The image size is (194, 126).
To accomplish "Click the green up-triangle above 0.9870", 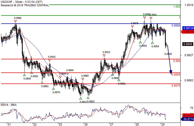I will pos(53,89).
